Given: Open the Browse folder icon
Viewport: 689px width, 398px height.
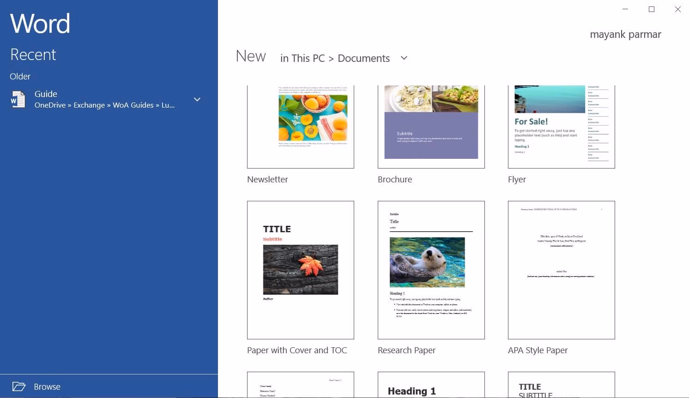Looking at the screenshot, I should click(19, 386).
